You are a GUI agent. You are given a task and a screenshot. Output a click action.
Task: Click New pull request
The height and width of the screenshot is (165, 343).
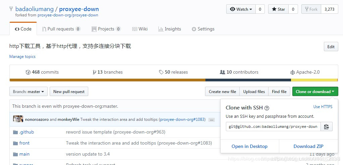(x=69, y=92)
